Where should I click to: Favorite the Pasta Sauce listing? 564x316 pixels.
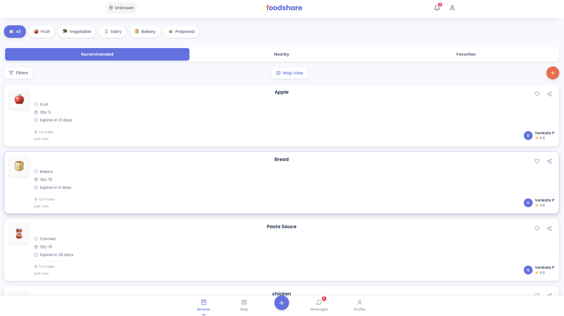tap(537, 228)
